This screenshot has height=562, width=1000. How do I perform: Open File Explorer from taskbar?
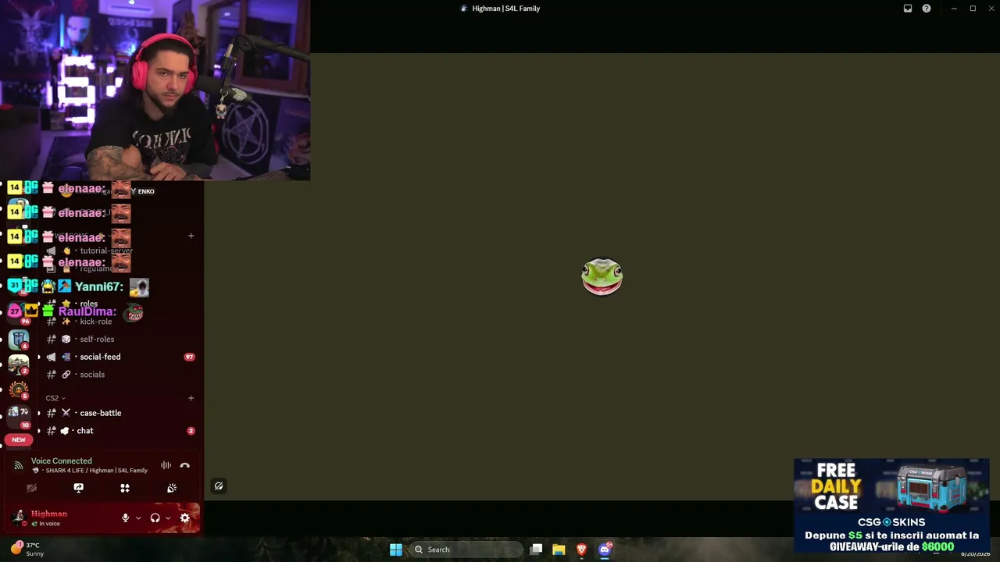pos(559,550)
